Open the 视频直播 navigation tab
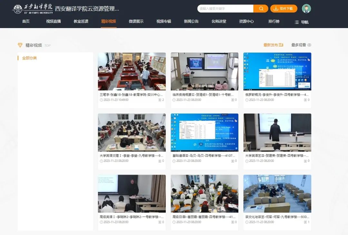Screen dimensions: 348x235 pos(53,22)
